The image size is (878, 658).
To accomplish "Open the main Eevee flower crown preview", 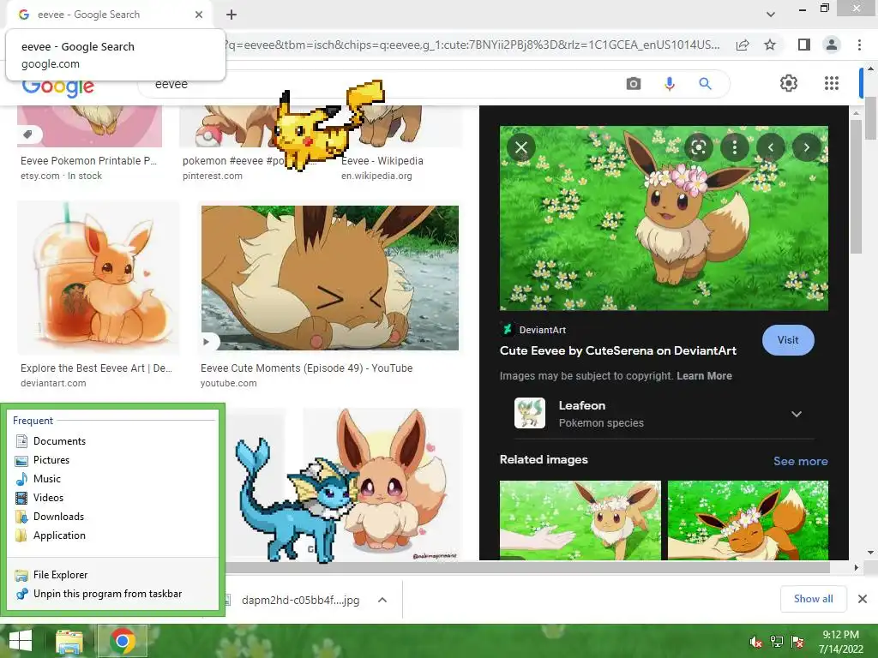I will [664, 218].
